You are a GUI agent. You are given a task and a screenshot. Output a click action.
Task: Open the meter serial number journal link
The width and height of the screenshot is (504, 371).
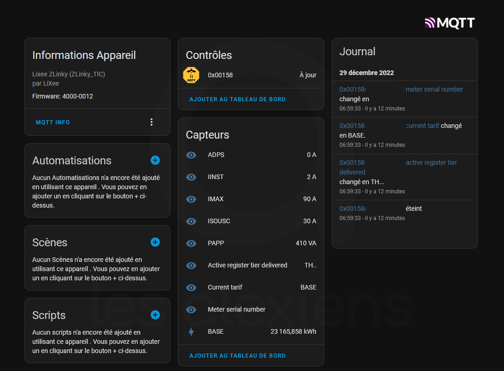(434, 89)
